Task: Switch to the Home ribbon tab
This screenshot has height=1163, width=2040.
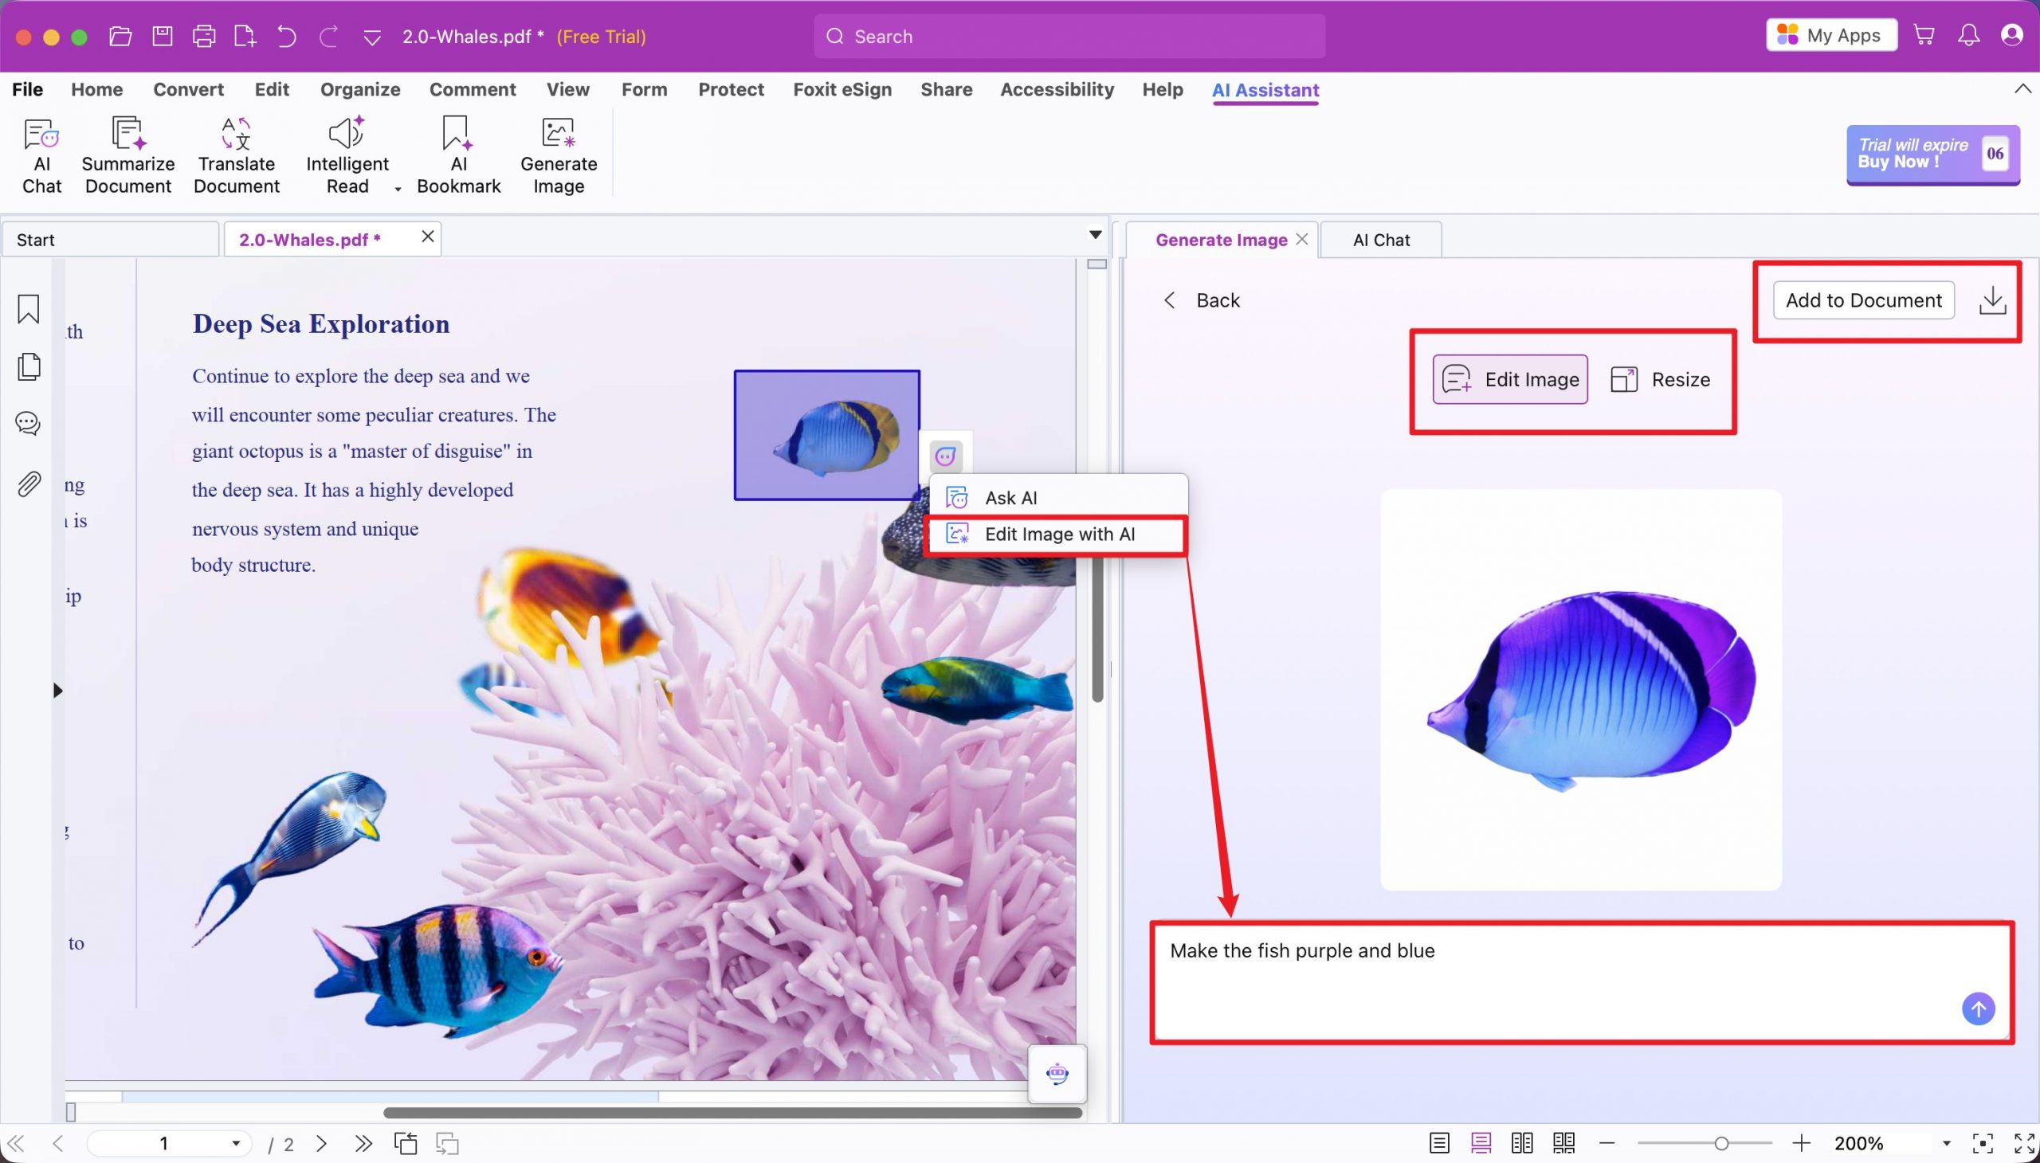Action: click(x=96, y=89)
